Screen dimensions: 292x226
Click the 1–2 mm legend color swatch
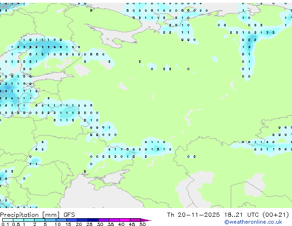coord(29,220)
